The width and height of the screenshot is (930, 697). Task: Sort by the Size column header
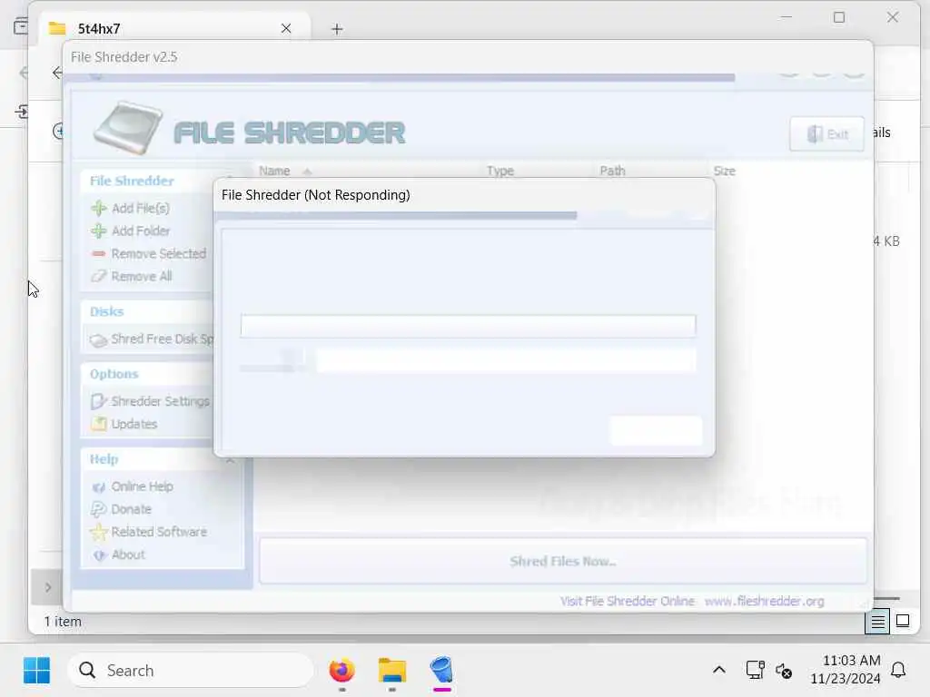[725, 171]
